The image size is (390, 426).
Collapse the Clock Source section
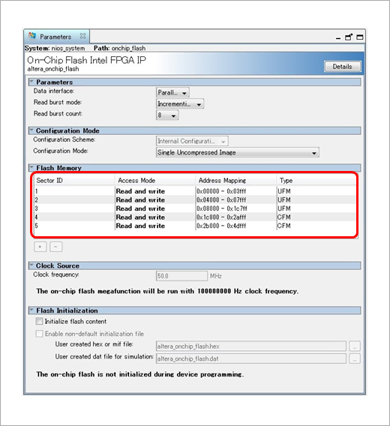click(31, 265)
